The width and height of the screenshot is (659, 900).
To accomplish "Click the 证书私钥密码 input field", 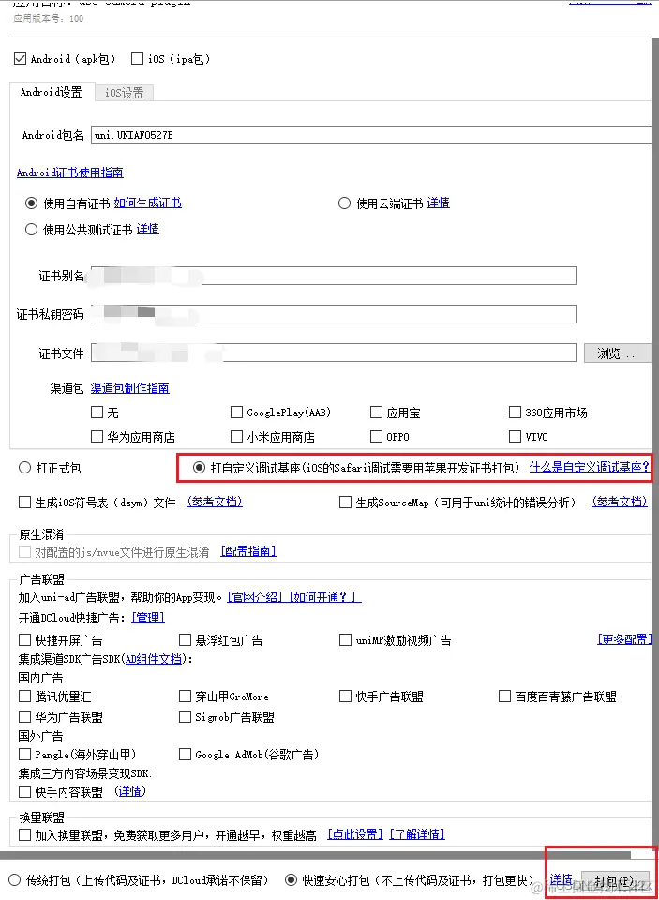I will point(334,314).
